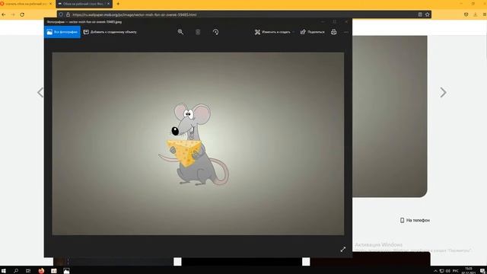The image size is (487, 274).
Task: Click the browser address bar URL
Action: [x=134, y=14]
